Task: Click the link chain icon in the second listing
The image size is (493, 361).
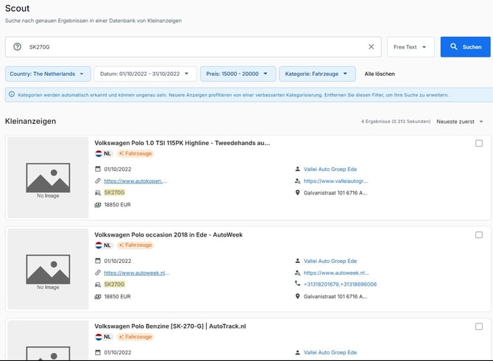Action: point(98,273)
